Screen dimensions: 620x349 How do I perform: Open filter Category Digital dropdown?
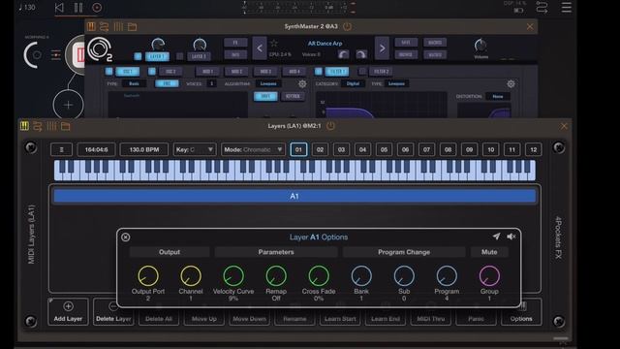(x=353, y=83)
